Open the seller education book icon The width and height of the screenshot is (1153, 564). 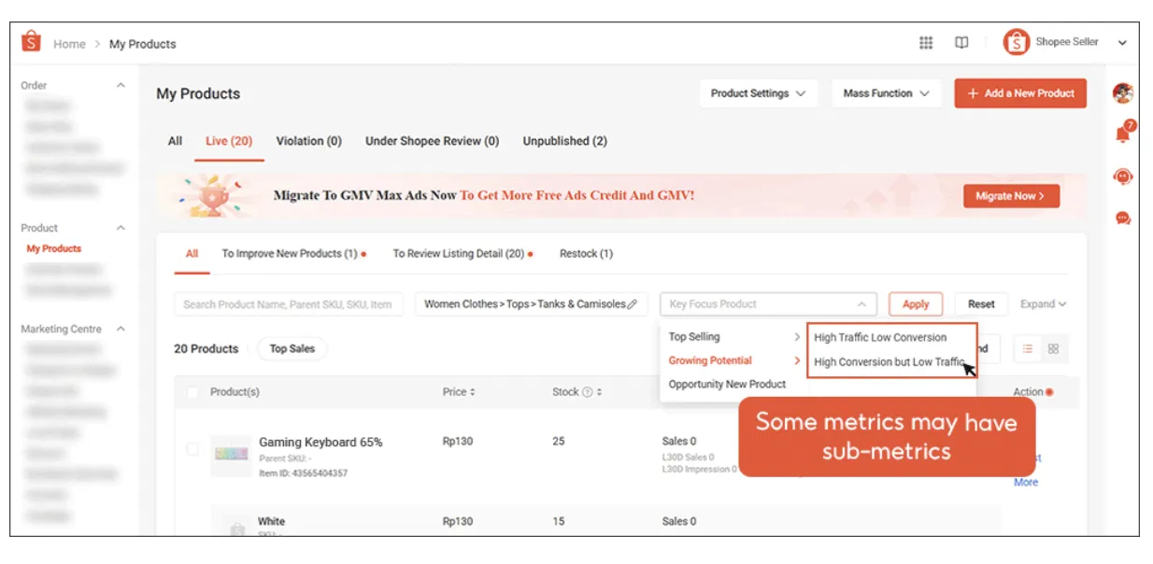[x=961, y=43]
